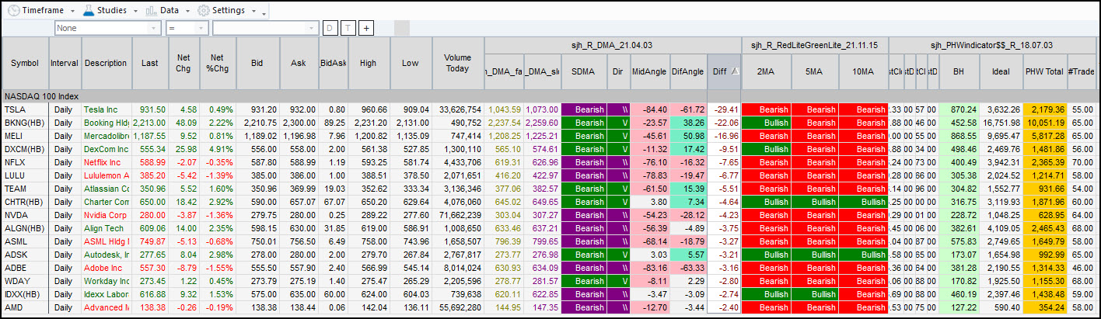1101x319 pixels.
Task: Open the Timeframe menu
Action: [x=42, y=11]
